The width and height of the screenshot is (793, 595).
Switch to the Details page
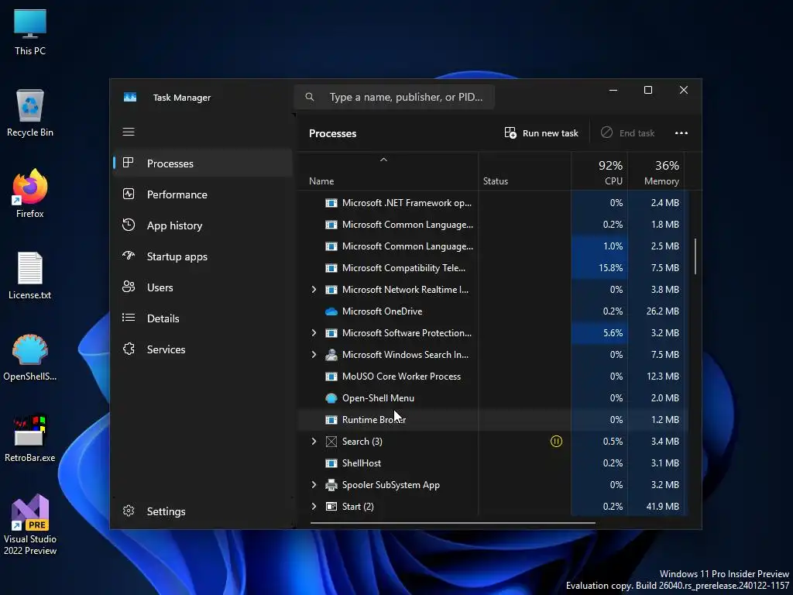202,318
